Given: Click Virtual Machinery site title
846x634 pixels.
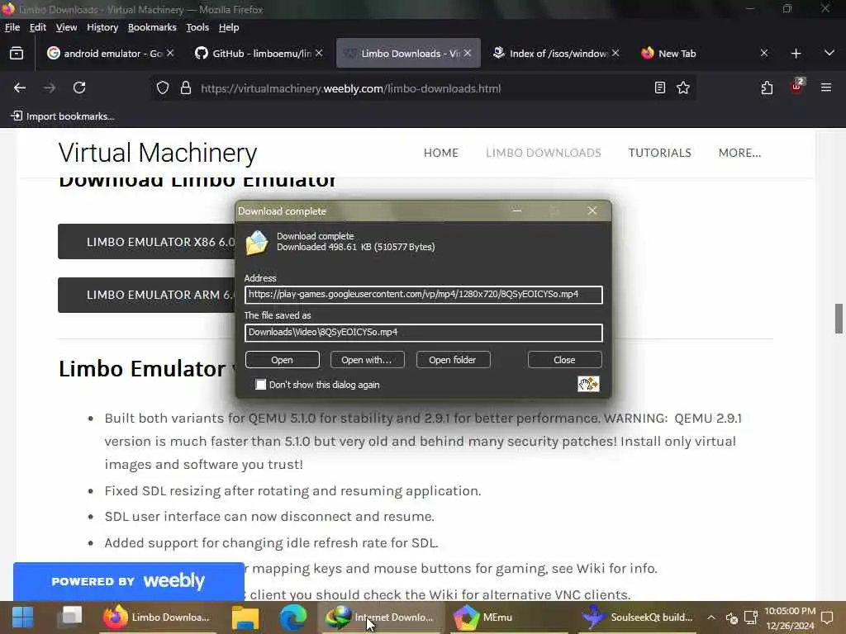Looking at the screenshot, I should (x=158, y=153).
